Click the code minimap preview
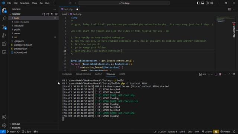 click(x=225, y=19)
